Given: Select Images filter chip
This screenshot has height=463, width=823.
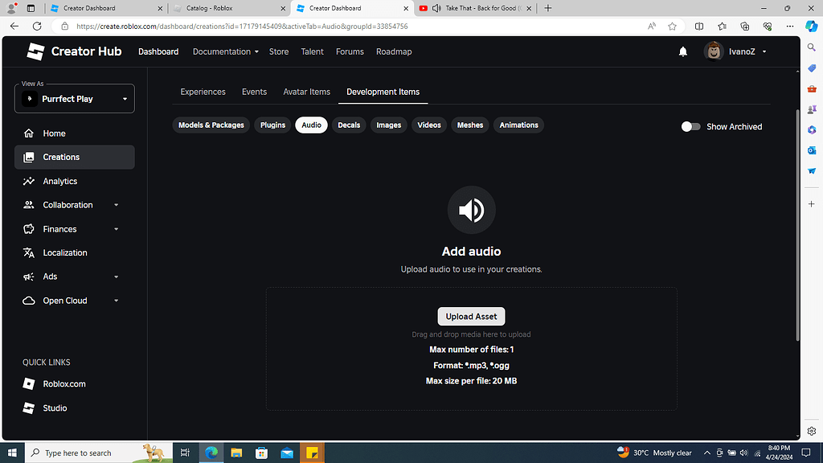Looking at the screenshot, I should tap(389, 125).
